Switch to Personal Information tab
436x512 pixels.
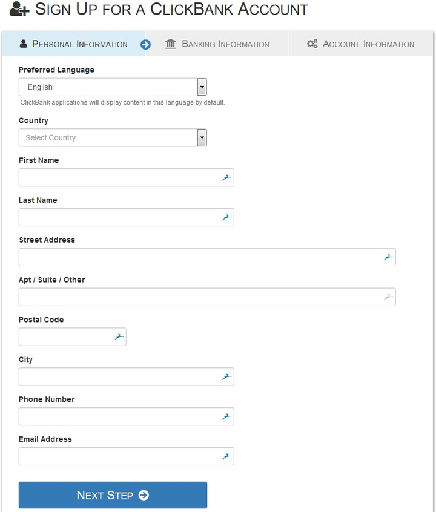[x=73, y=44]
